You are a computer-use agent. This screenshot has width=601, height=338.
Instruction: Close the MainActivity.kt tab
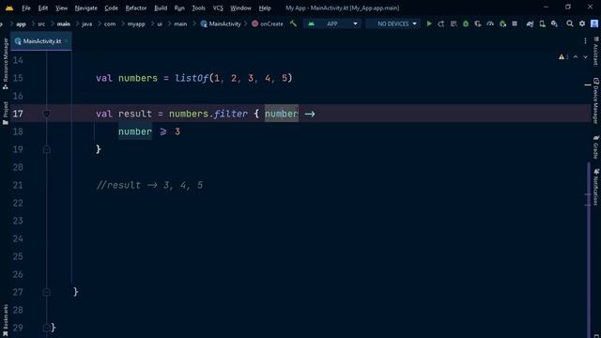[67, 41]
